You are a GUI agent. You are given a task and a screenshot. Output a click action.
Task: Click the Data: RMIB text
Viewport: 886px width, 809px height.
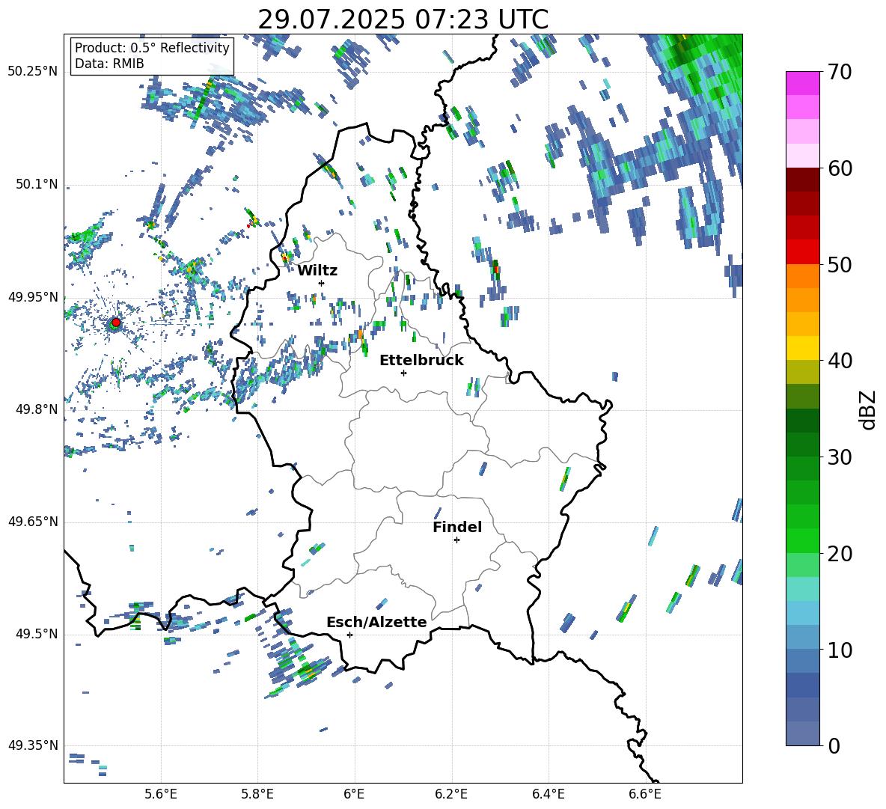[109, 64]
